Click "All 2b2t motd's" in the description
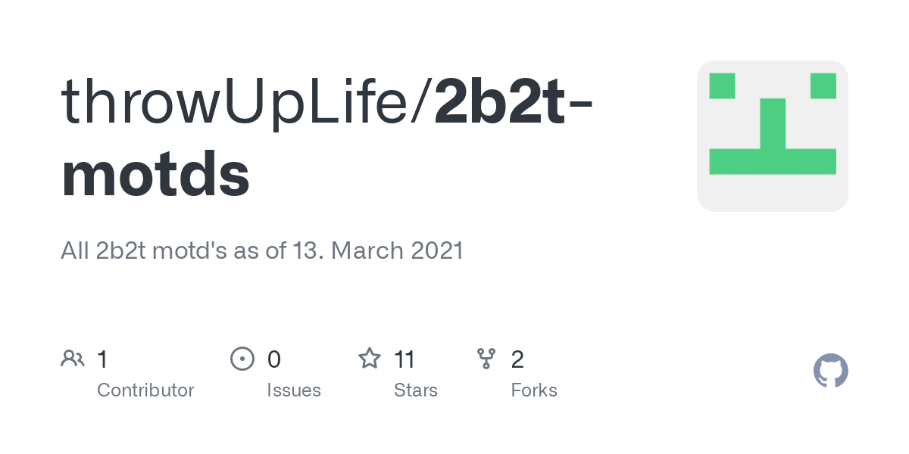The width and height of the screenshot is (909, 454). point(144,250)
